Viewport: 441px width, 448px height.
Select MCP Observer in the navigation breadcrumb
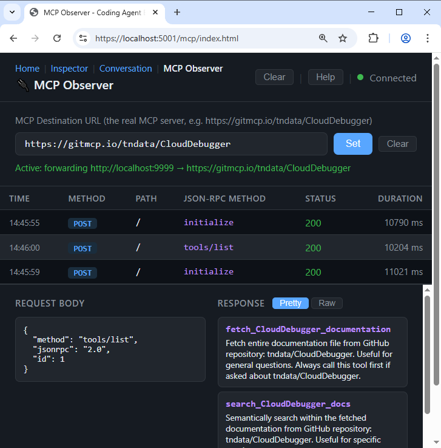[193, 69]
